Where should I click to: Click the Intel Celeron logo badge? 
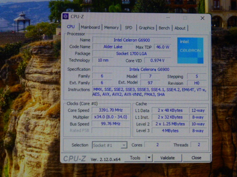click(190, 51)
